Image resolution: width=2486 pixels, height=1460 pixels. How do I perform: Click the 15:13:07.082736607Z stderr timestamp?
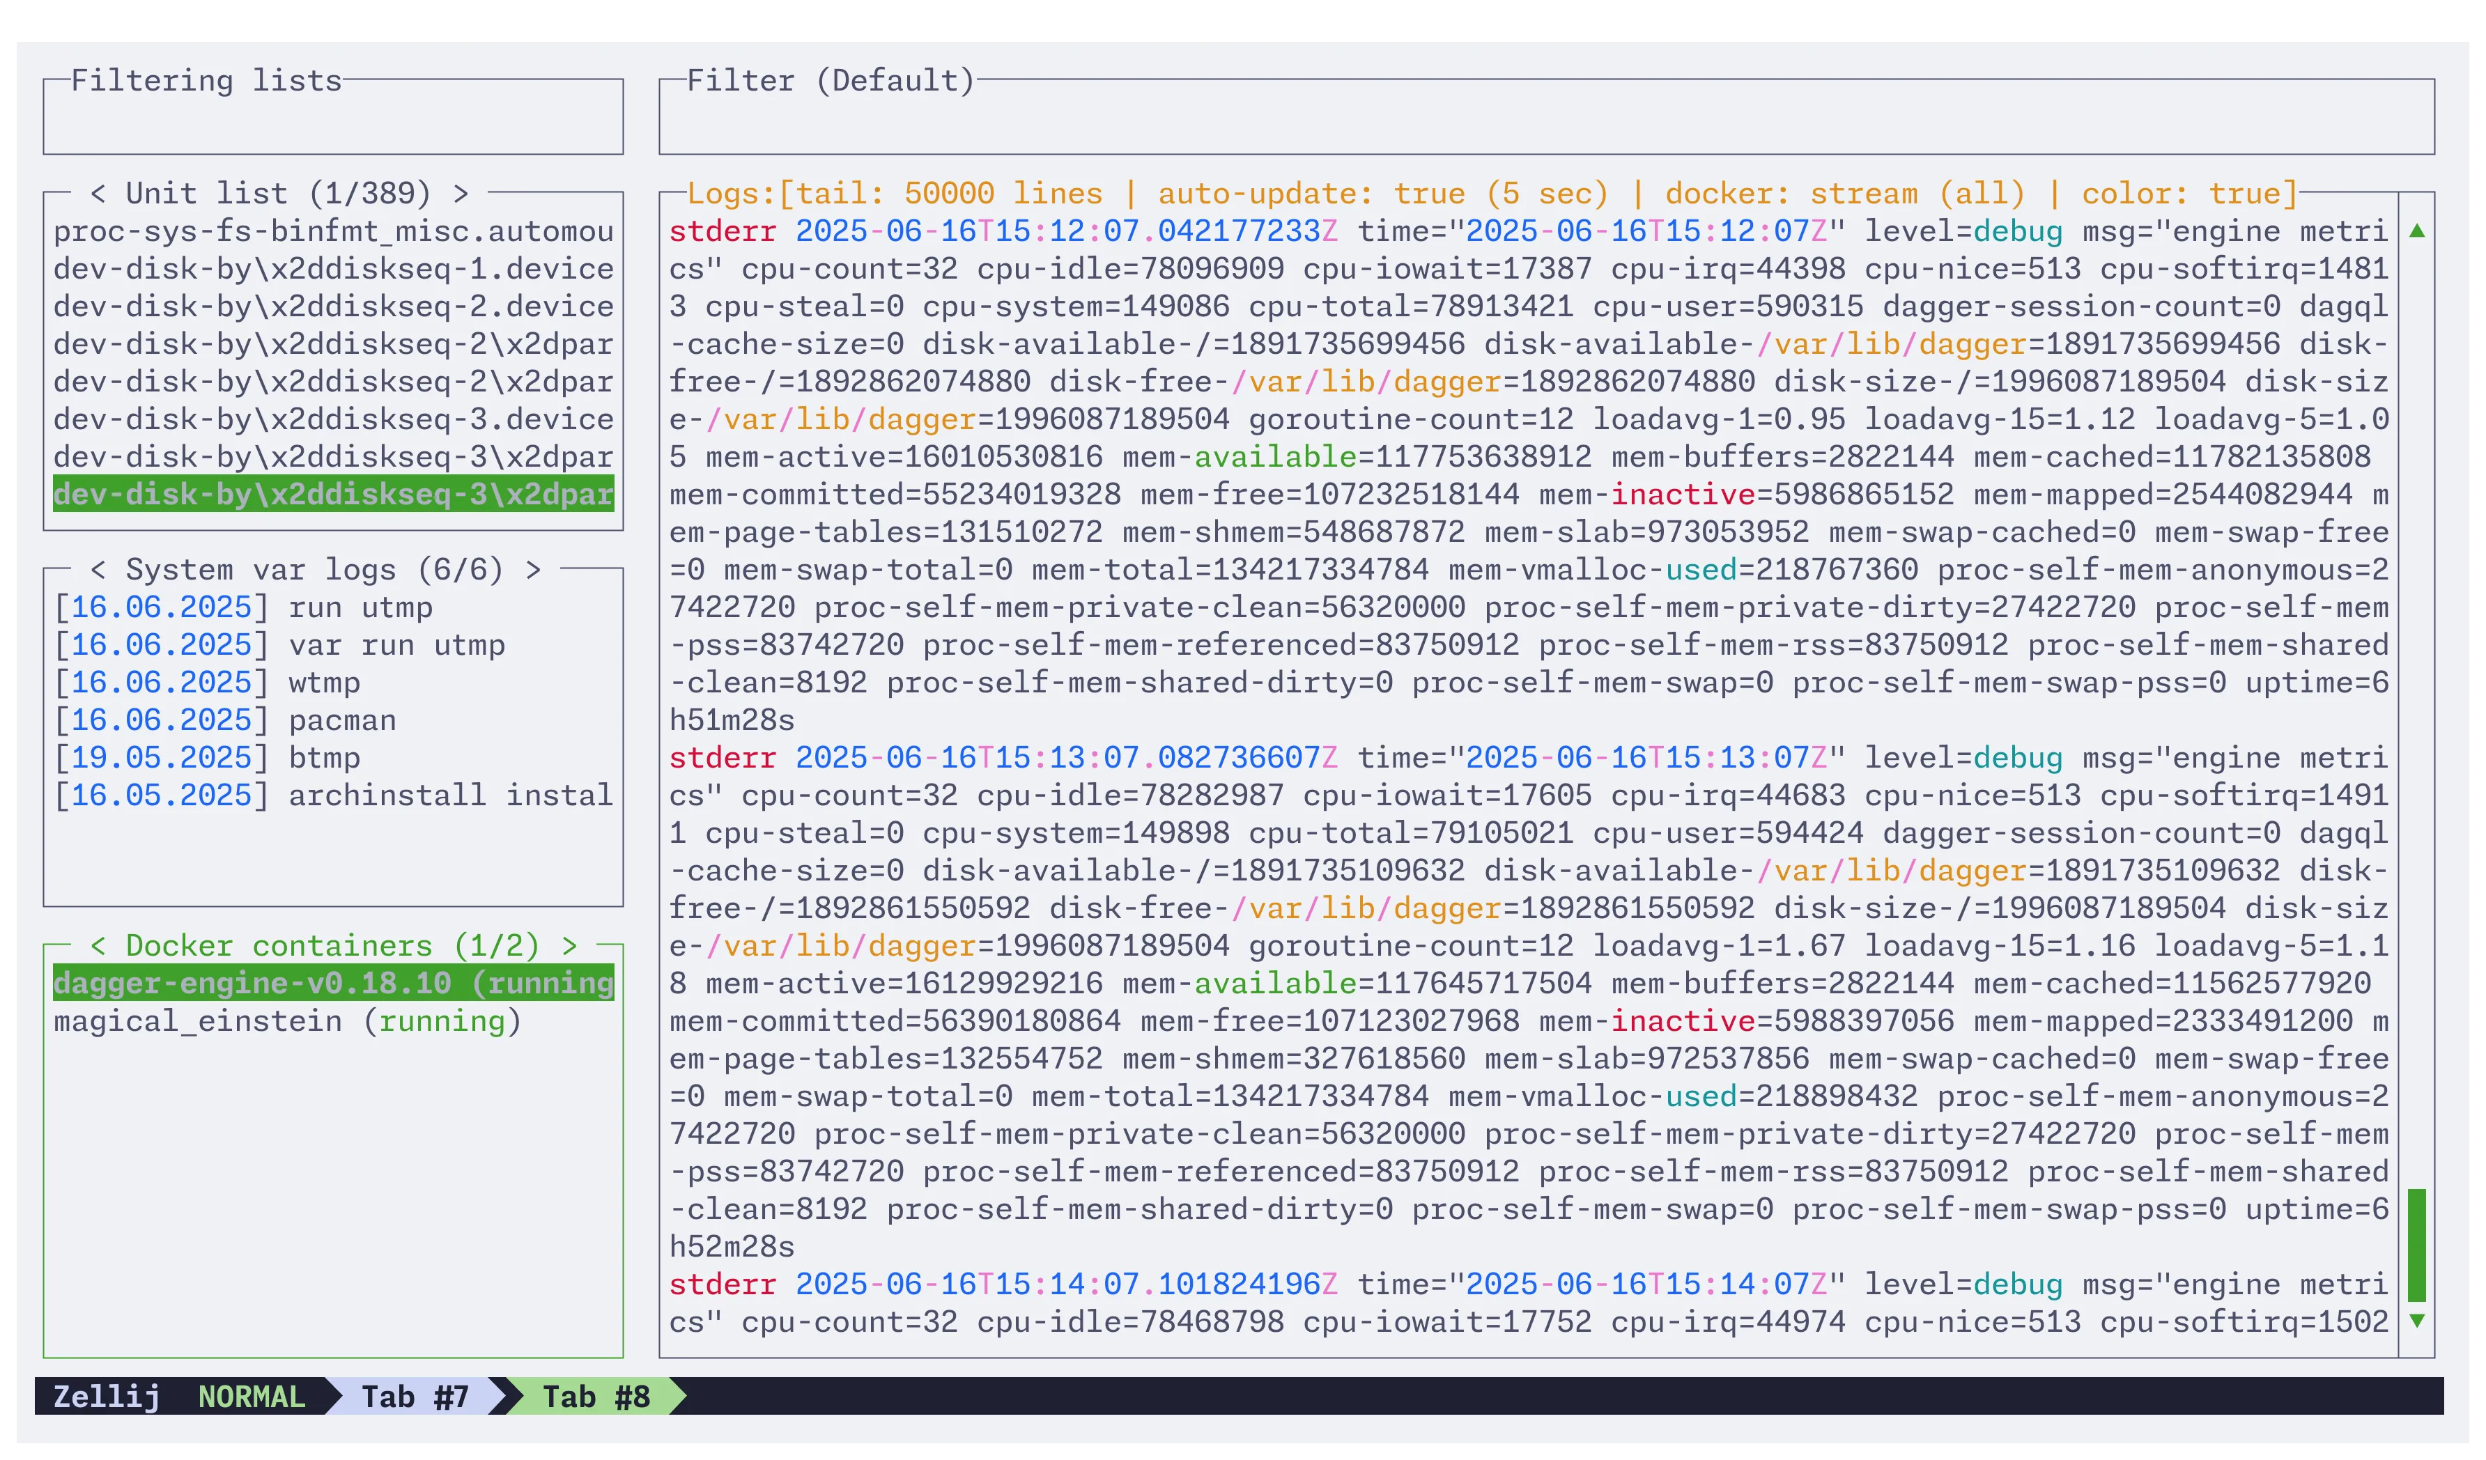click(1067, 758)
